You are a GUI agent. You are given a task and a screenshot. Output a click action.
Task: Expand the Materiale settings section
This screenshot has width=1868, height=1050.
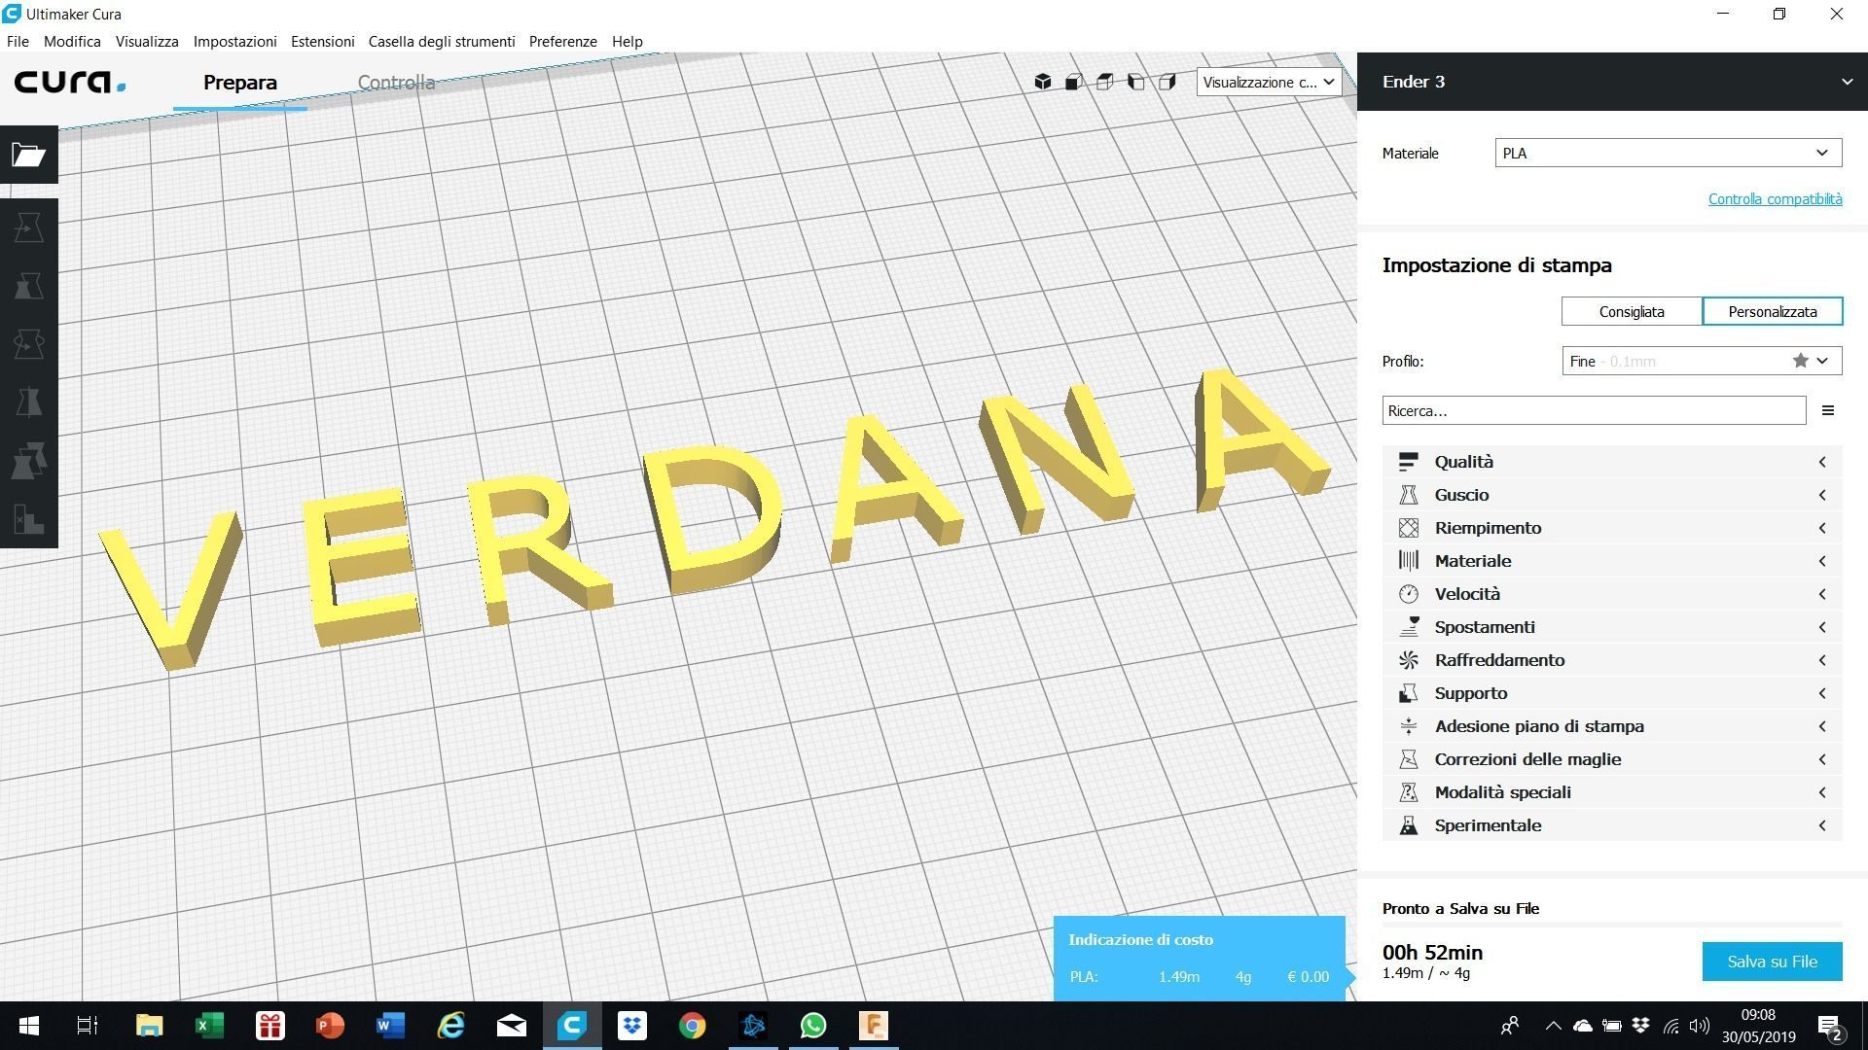tap(1612, 561)
